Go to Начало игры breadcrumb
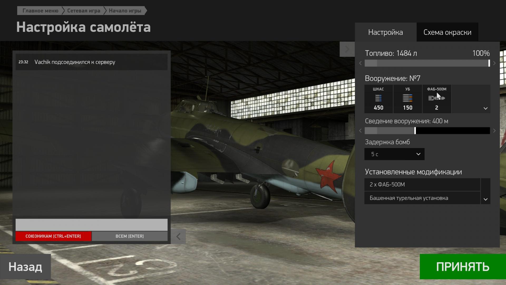Image resolution: width=506 pixels, height=285 pixels. coord(125,11)
